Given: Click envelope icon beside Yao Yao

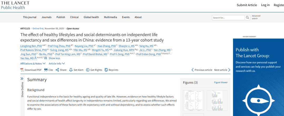Looking at the screenshot, I should coord(45,58).
